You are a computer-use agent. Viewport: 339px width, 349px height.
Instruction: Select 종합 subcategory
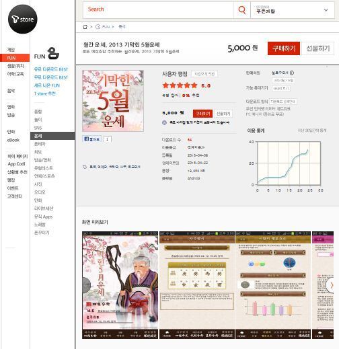pyautogui.click(x=38, y=112)
